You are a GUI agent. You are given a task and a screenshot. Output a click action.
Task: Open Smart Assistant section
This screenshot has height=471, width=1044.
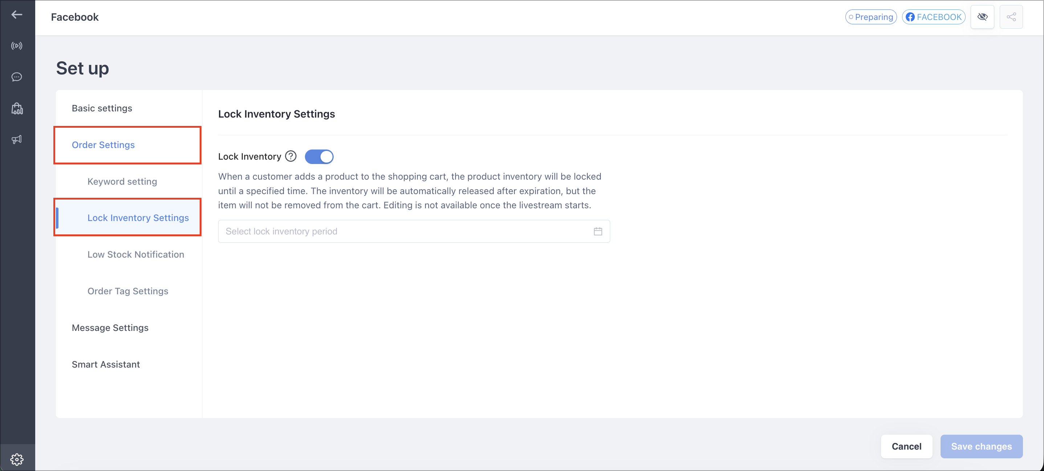pos(105,364)
